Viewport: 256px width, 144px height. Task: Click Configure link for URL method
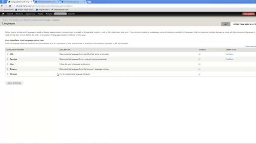coord(229,54)
